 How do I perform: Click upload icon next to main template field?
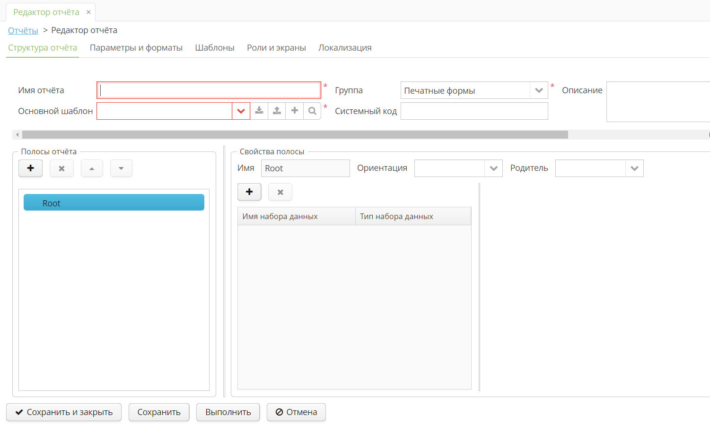277,111
